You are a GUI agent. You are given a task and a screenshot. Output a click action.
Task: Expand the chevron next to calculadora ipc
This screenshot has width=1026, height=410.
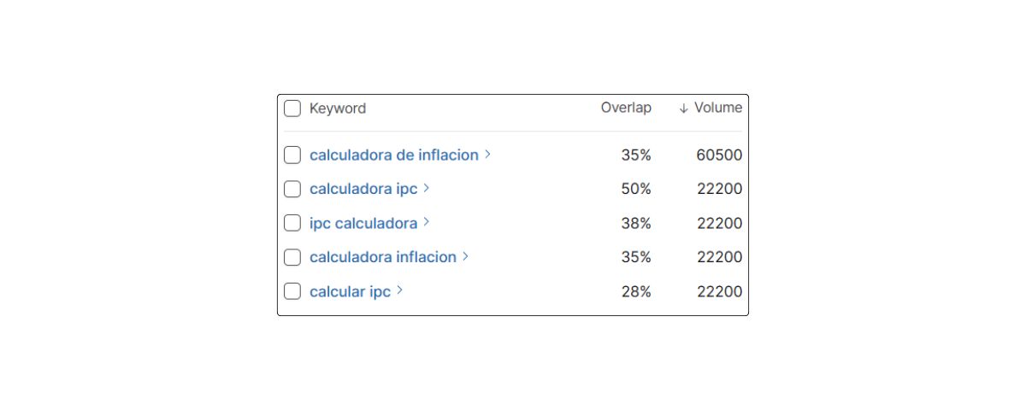click(x=427, y=189)
